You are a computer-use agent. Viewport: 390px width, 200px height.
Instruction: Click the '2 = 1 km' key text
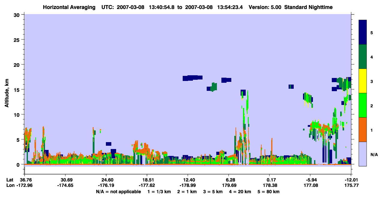pyautogui.click(x=187, y=191)
